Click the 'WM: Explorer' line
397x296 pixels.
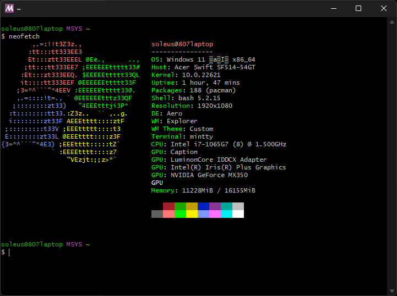click(175, 121)
